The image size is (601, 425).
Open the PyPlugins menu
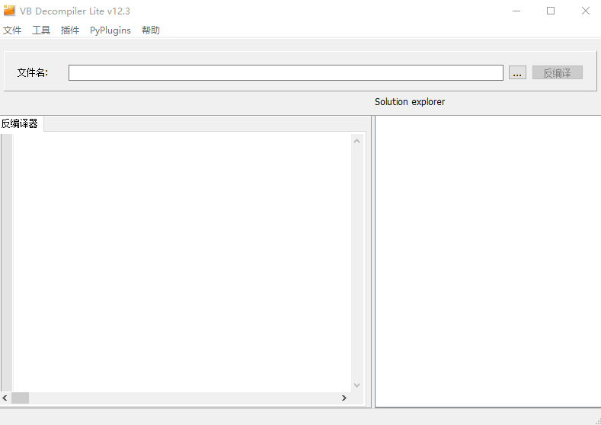click(110, 30)
